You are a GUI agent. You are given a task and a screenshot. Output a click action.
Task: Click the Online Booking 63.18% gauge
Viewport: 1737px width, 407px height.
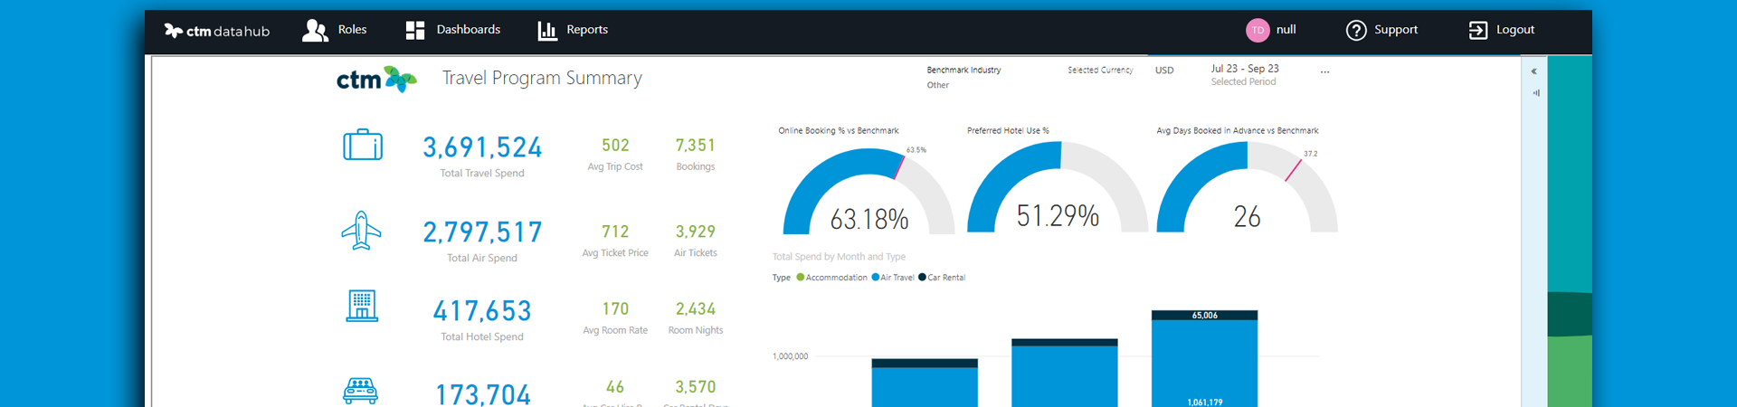coord(868,191)
